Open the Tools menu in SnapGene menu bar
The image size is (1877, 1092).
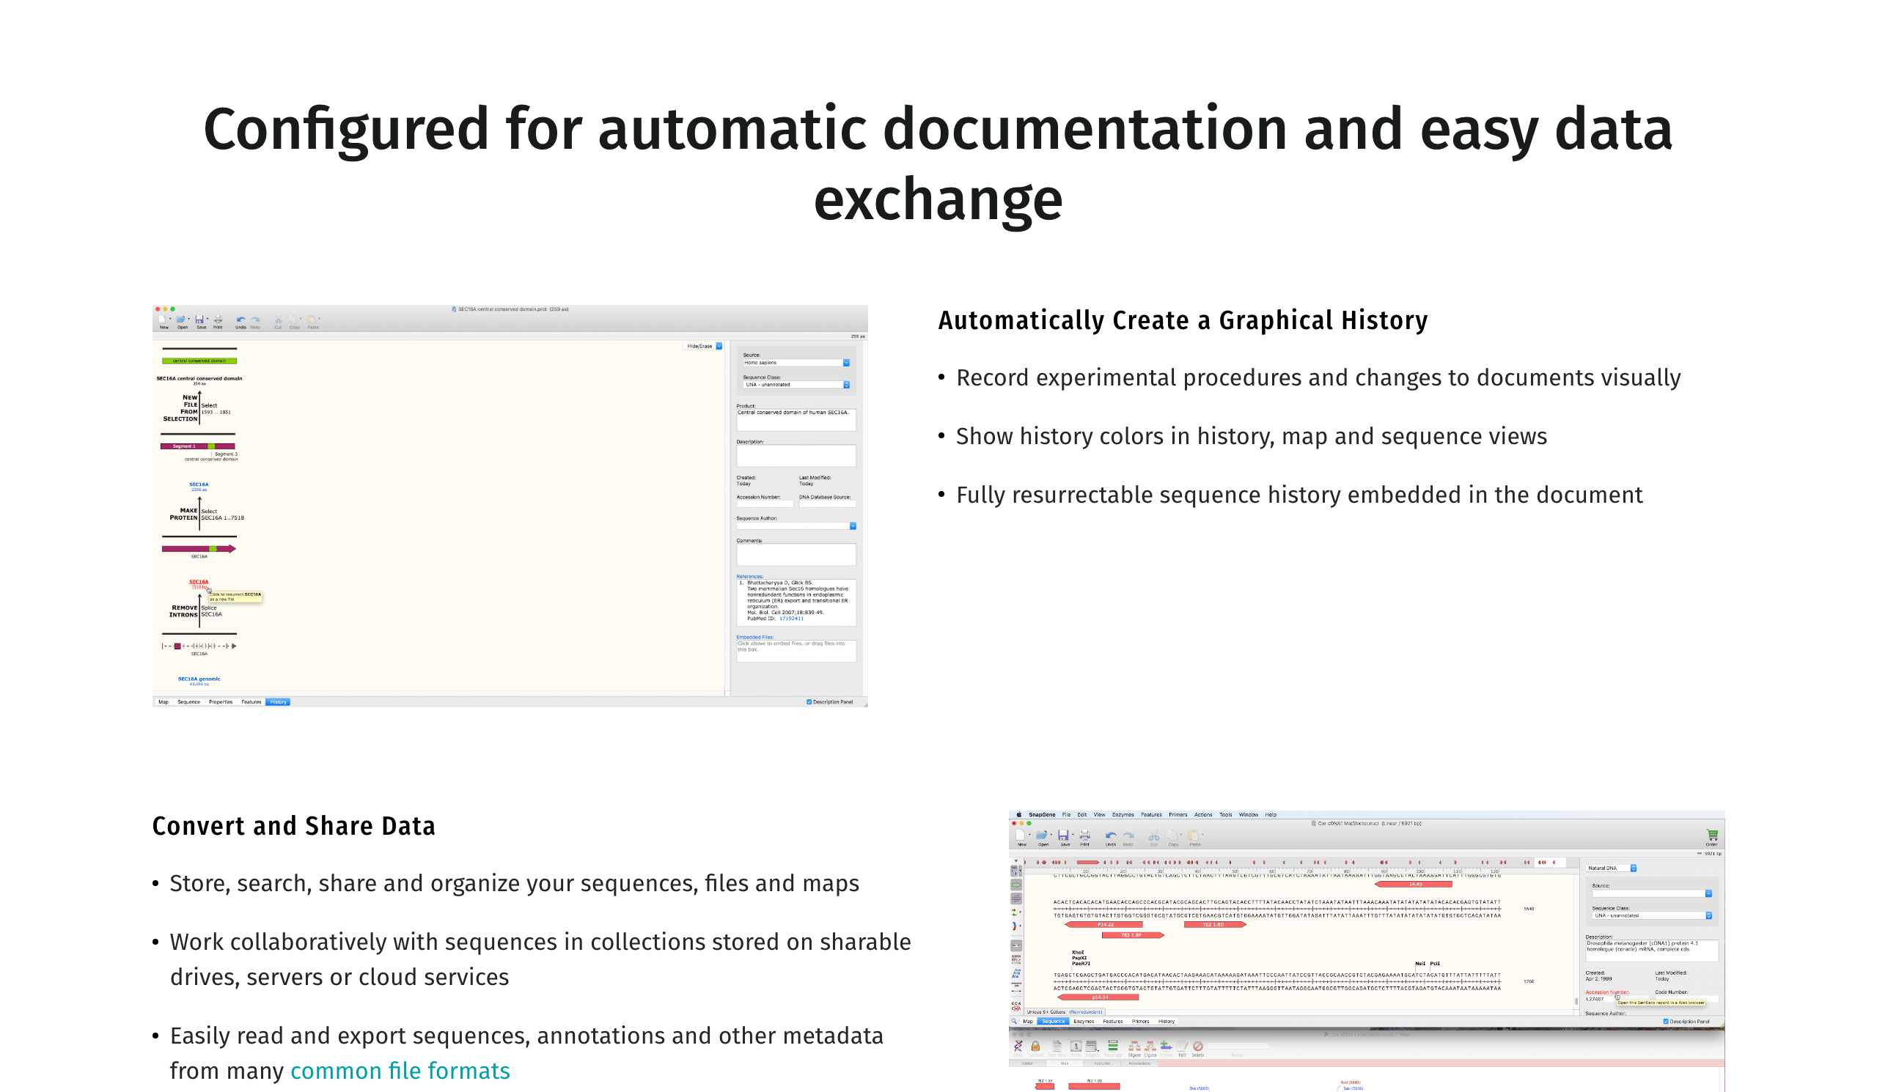1225,814
